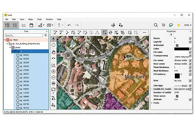Close the Tree panel
This screenshot has height=128, width=196.
click(47, 32)
